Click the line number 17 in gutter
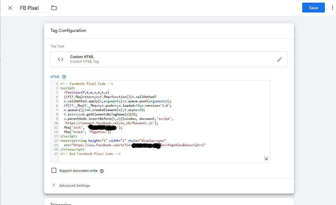Viewport: 336px width, 205px height. [x=56, y=154]
